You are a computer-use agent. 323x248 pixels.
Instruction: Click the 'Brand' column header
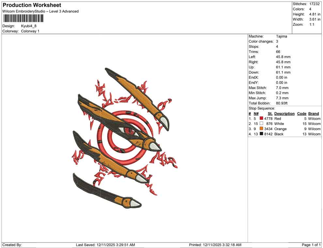point(314,113)
